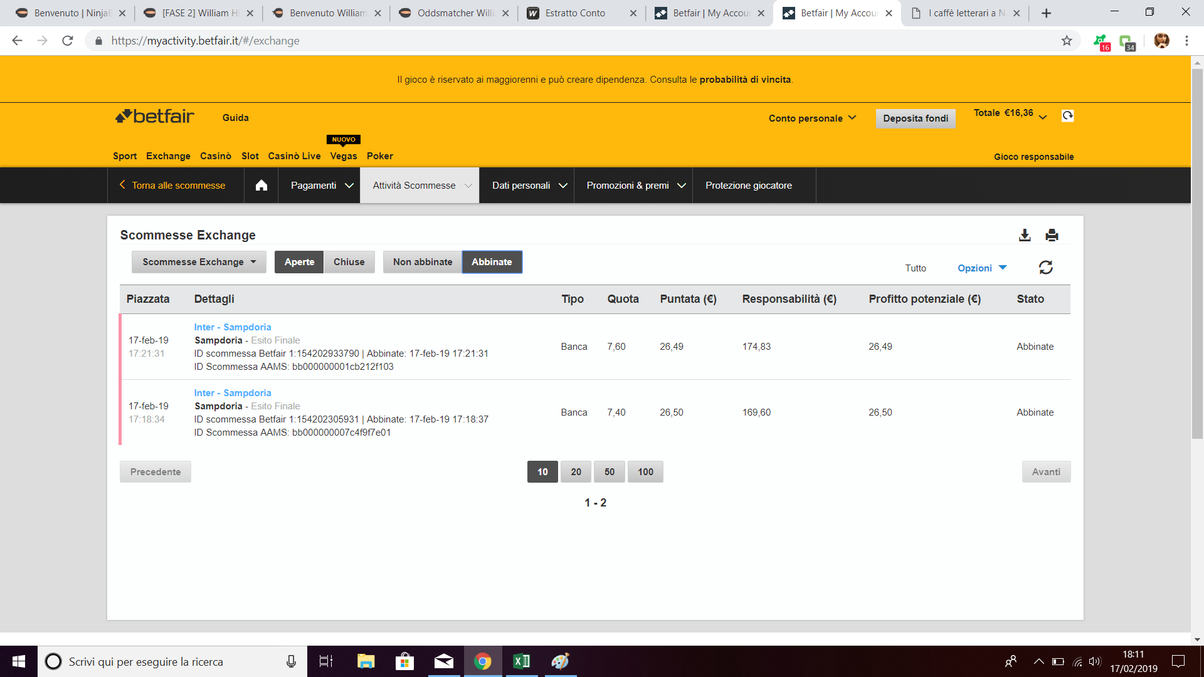
Task: Click Deposita fondi button
Action: (916, 118)
